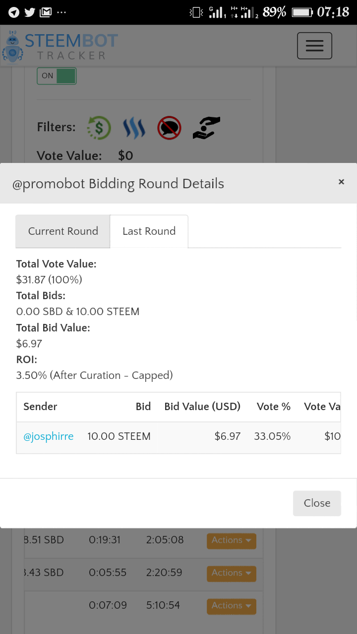The width and height of the screenshot is (357, 634).
Task: Select the Last Round tab
Action: pyautogui.click(x=149, y=231)
